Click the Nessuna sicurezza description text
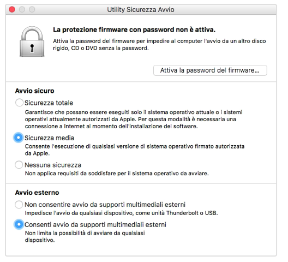 (117, 174)
